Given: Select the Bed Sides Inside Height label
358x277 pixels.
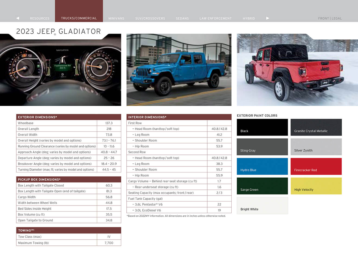Looking at the screenshot, I should pyautogui.click(x=35, y=209).
